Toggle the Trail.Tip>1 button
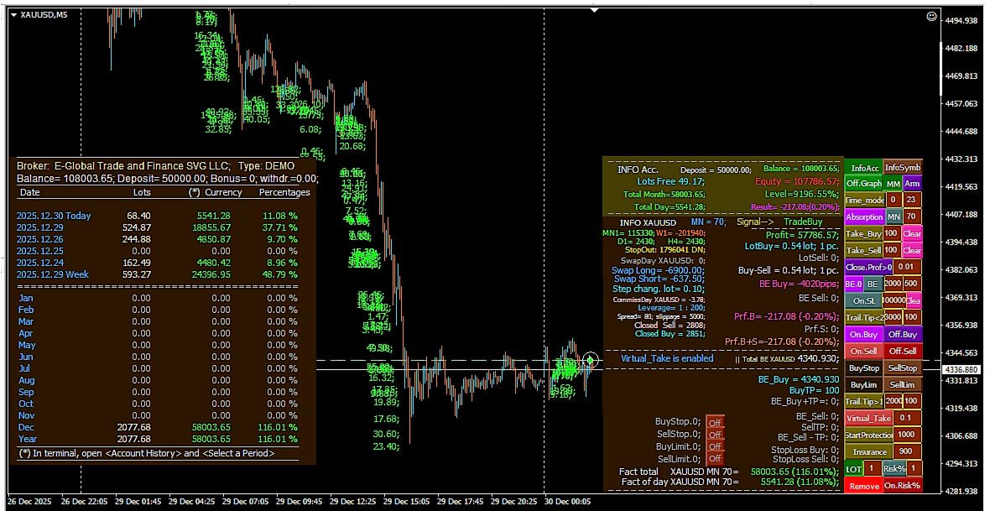This screenshot has width=990, height=511. pos(864,401)
